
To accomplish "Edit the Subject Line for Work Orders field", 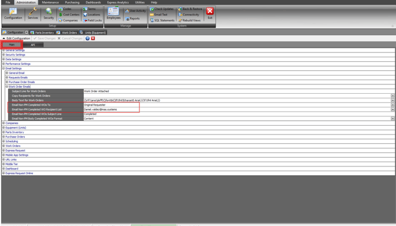I will [239, 91].
